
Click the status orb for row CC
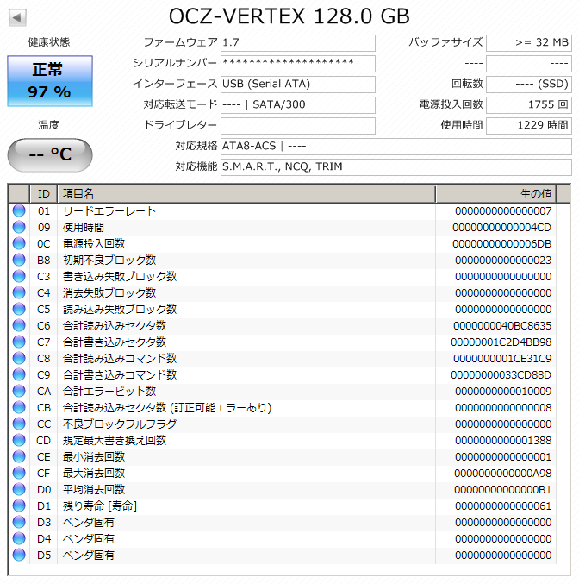click(19, 424)
